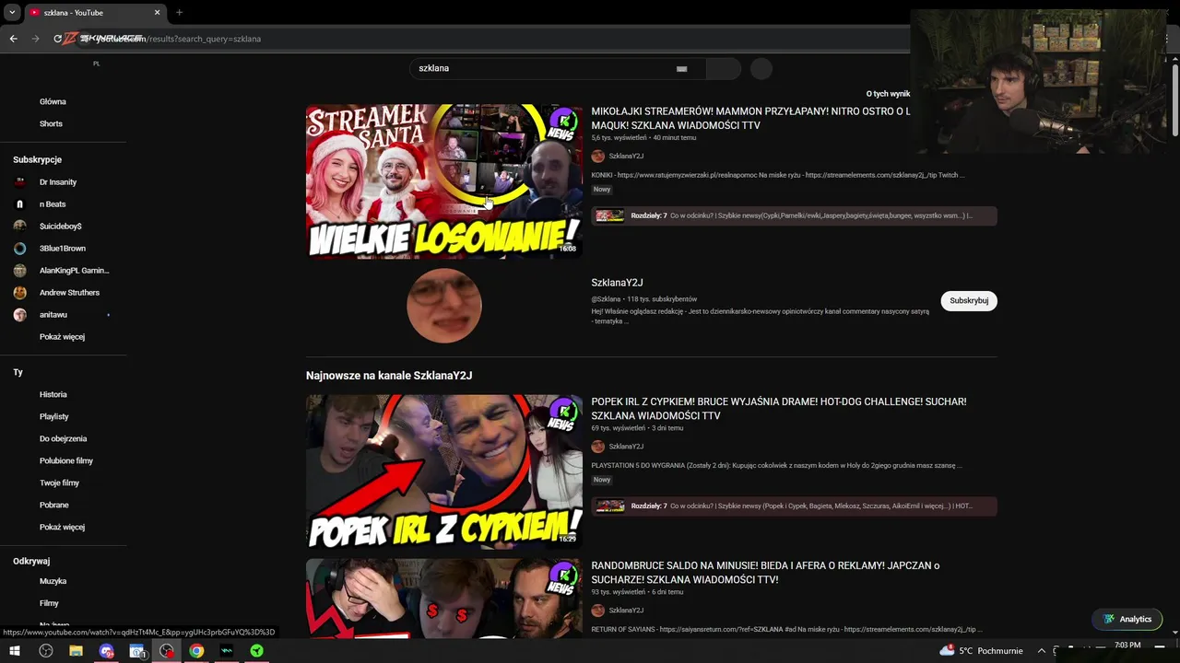Open Twoje filmy in the sidebar

(x=59, y=483)
